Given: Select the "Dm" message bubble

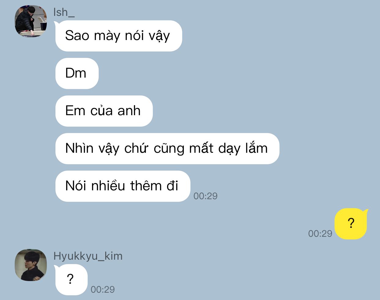Looking at the screenshot, I should coord(77,73).
